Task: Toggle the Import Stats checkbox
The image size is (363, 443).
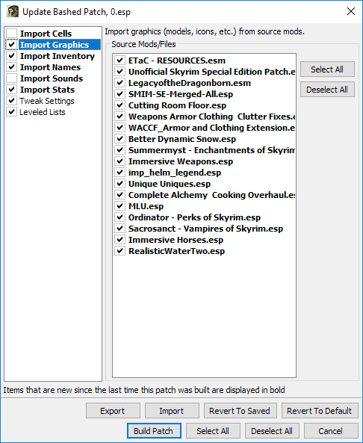Action: [12, 90]
